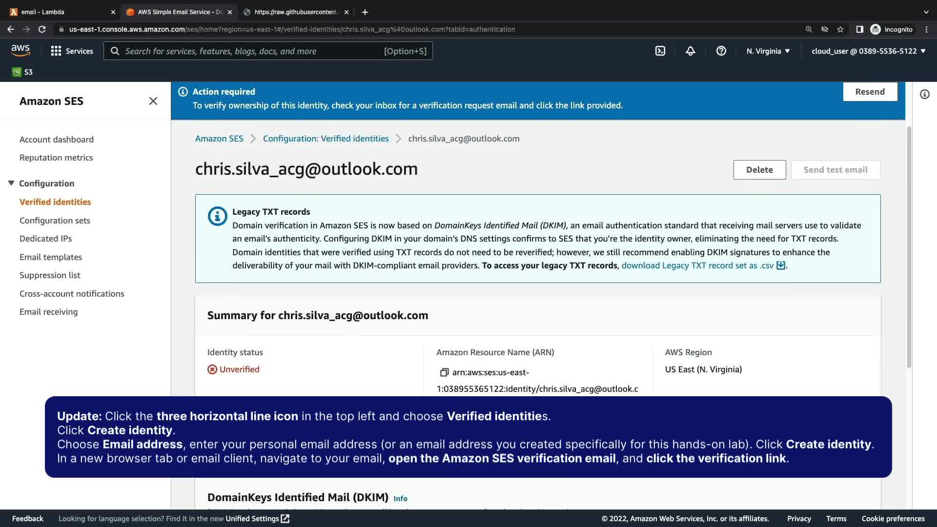Expand the N. Virginia region dropdown
Image resolution: width=937 pixels, height=527 pixels.
[x=768, y=51]
